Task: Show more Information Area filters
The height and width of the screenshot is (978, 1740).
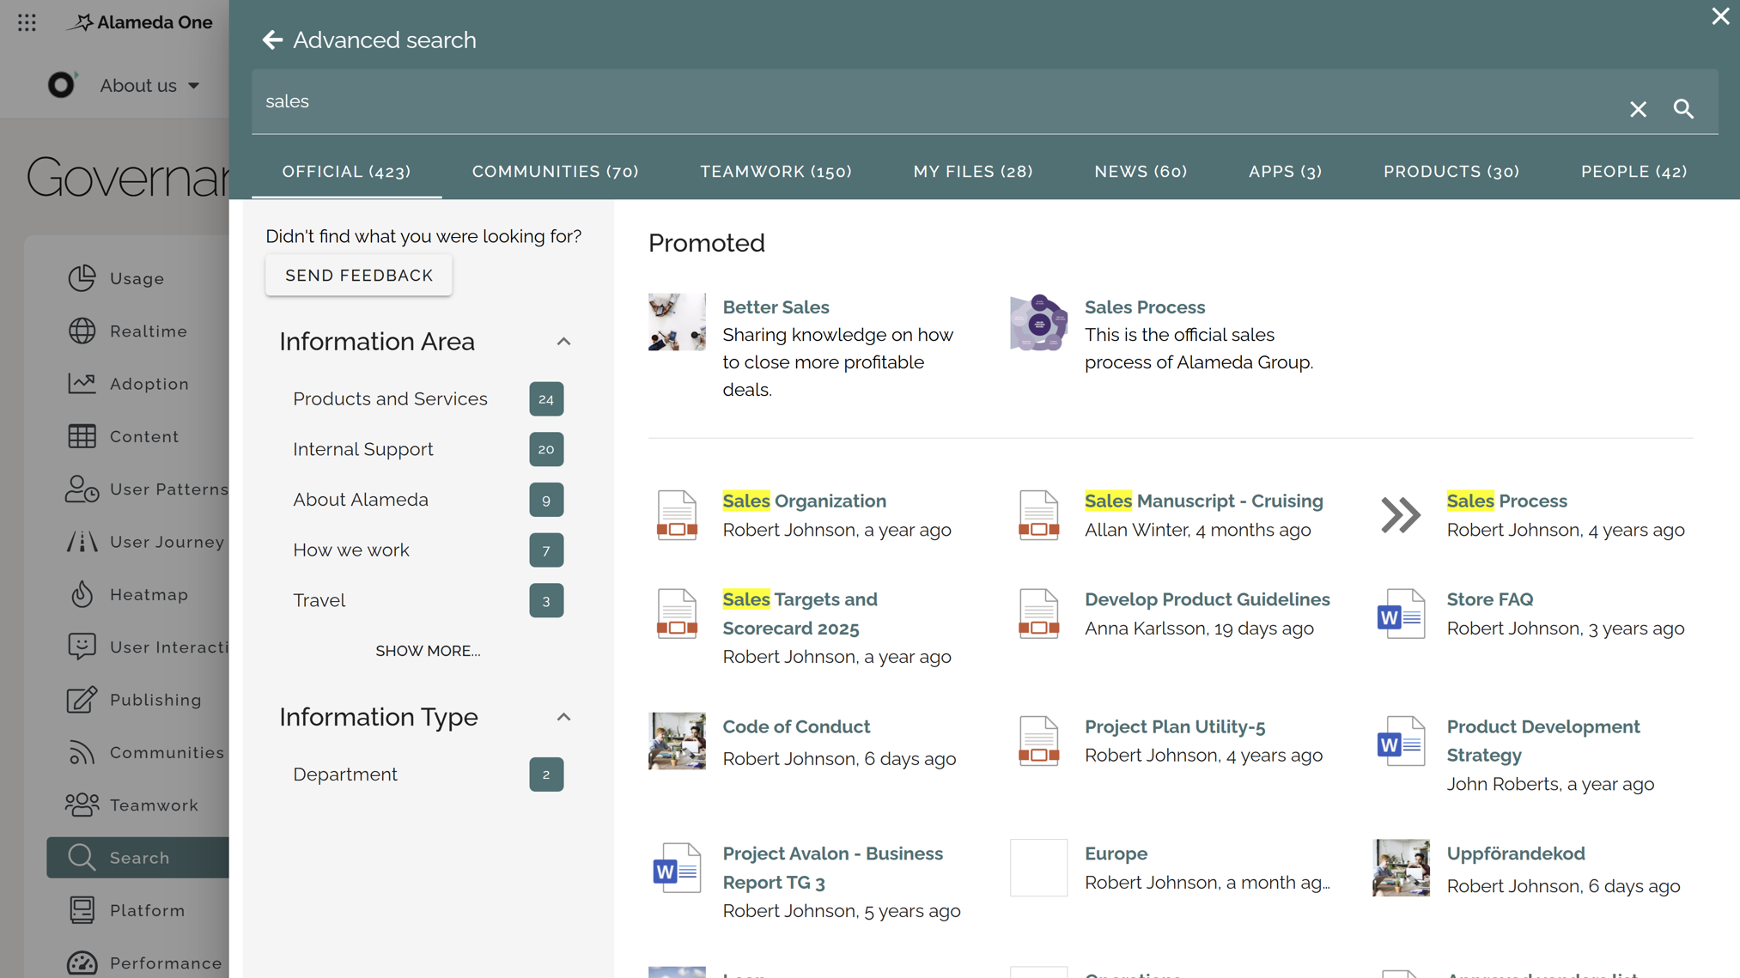Action: [x=428, y=651]
